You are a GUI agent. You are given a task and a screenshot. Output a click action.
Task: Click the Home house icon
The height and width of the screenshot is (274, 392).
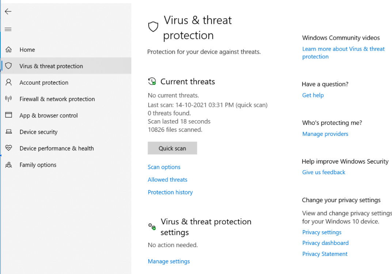pyautogui.click(x=8, y=50)
